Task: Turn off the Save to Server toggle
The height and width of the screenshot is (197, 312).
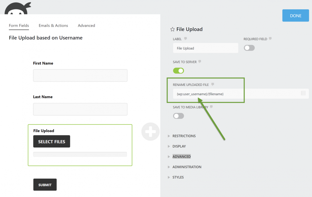Action: [x=178, y=71]
